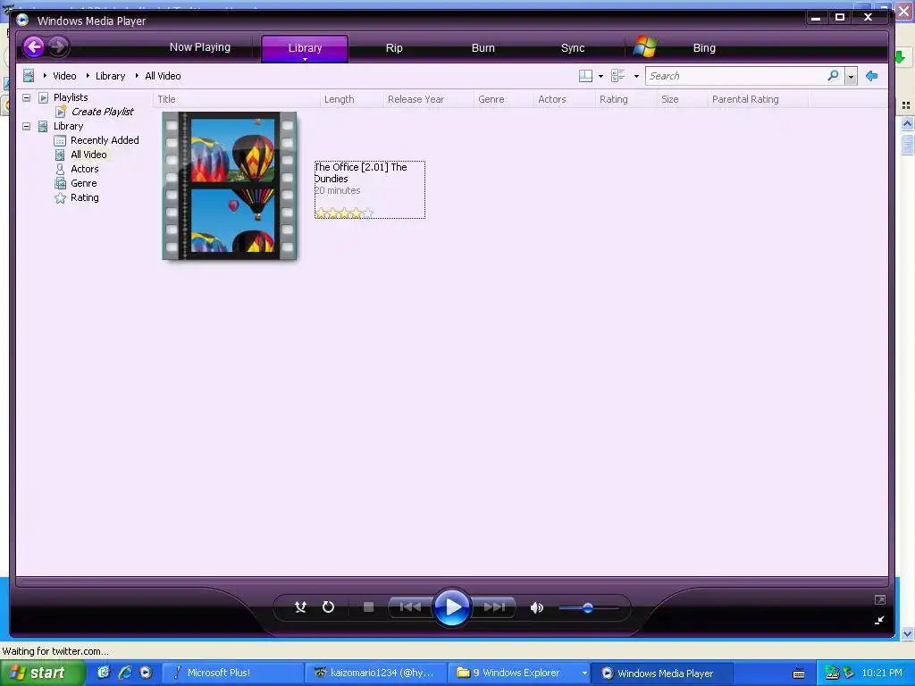Open the category selector video icon
This screenshot has height=686, width=915.
[x=28, y=76]
